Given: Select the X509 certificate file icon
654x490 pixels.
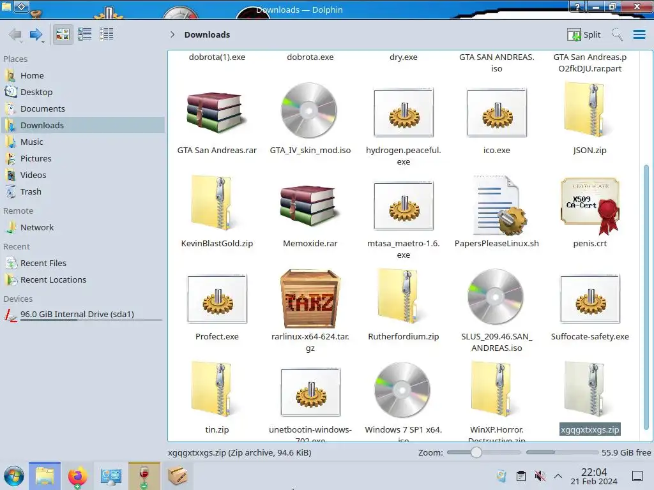Looking at the screenshot, I should click(x=589, y=205).
